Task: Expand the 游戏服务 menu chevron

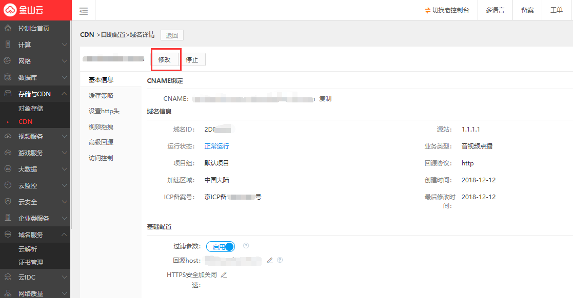Action: point(64,153)
